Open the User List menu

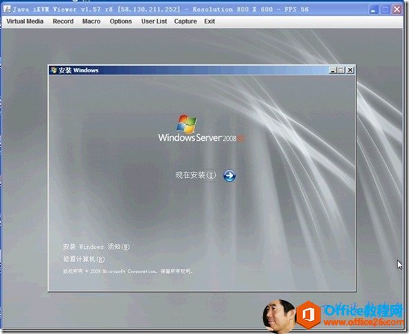[154, 21]
